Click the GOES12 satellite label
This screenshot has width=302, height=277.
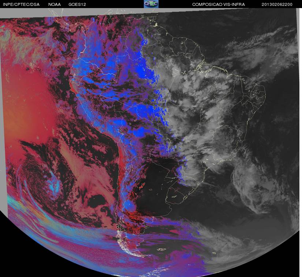point(77,4)
